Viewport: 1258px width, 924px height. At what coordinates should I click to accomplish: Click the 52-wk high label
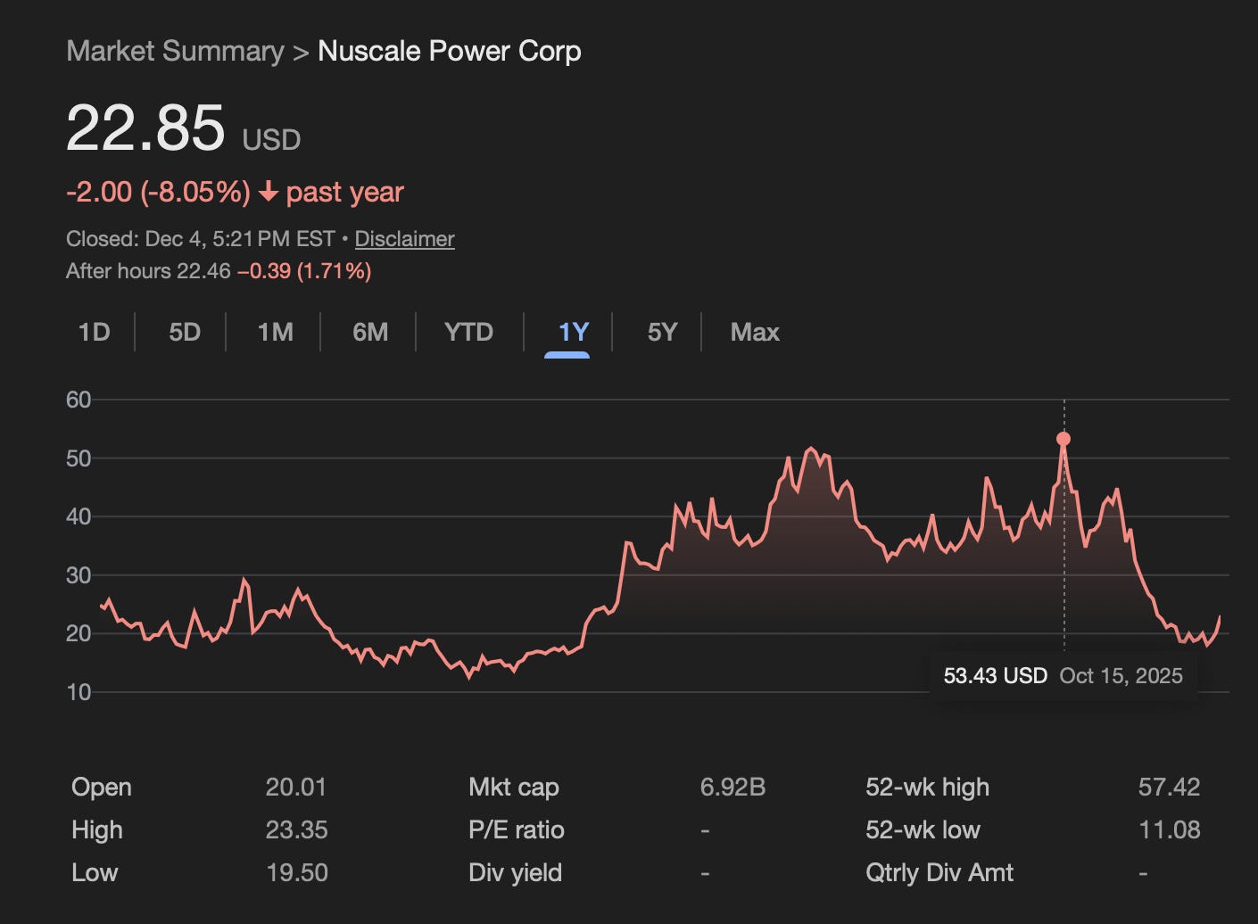pyautogui.click(x=928, y=788)
